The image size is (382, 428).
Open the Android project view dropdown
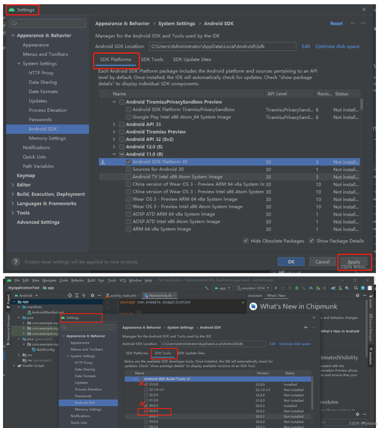point(26,296)
